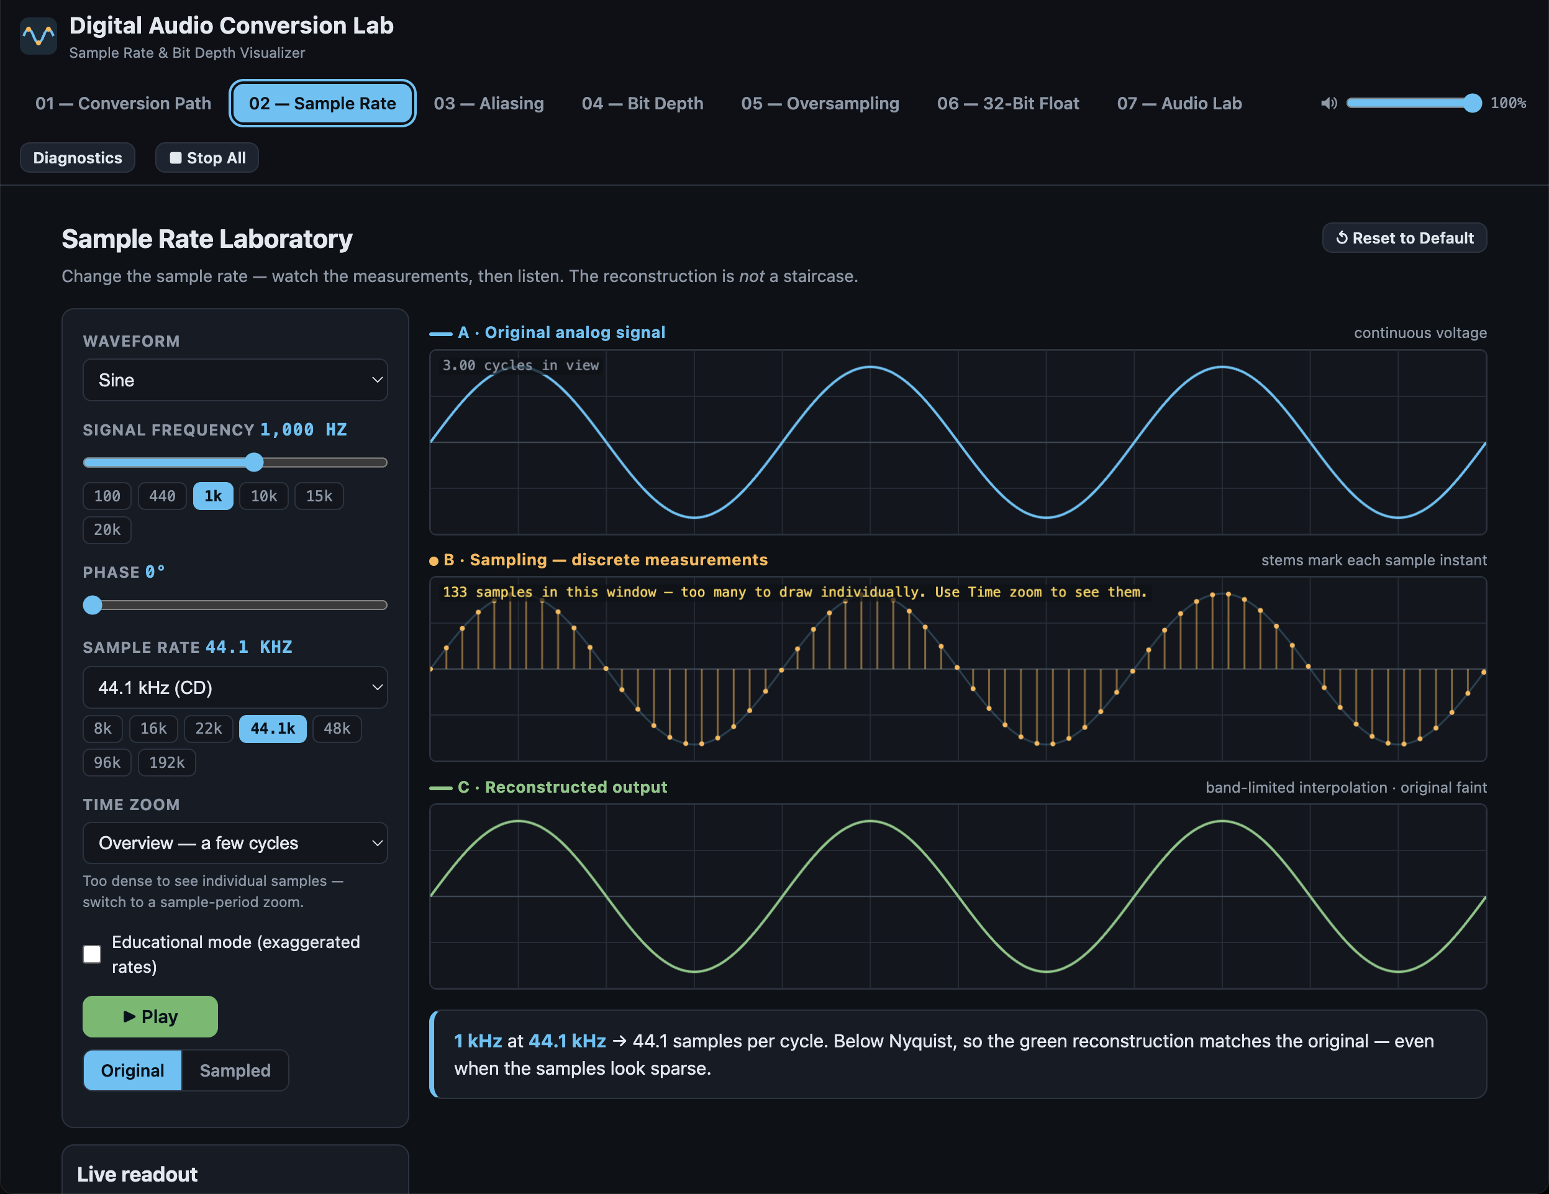The height and width of the screenshot is (1194, 1549).
Task: Click the waveform app logo icon
Action: pos(39,36)
